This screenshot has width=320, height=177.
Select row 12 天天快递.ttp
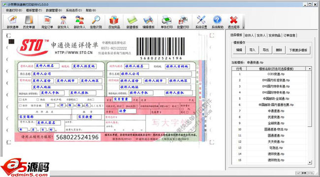point(269,142)
